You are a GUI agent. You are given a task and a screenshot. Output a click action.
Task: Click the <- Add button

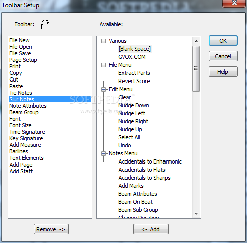click(151, 229)
